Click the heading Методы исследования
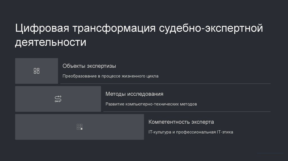Viewport: 288px width, 161px height. coord(134,94)
